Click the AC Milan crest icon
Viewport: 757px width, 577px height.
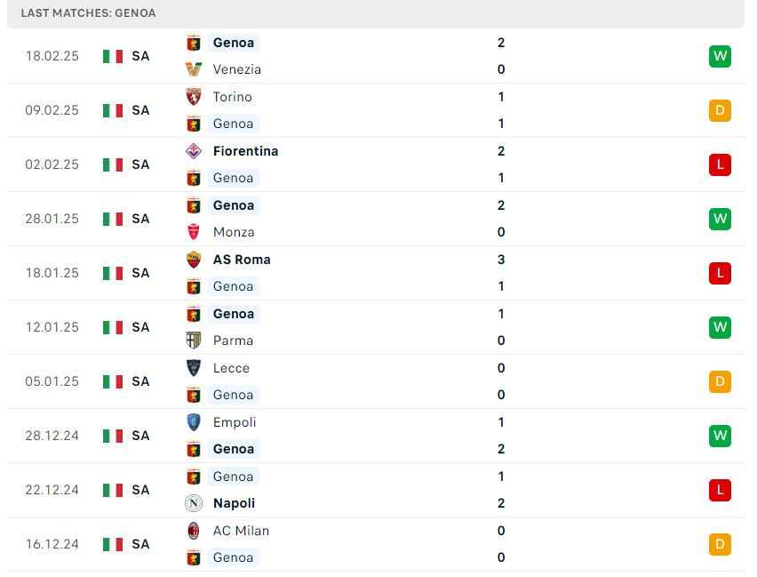coord(194,531)
